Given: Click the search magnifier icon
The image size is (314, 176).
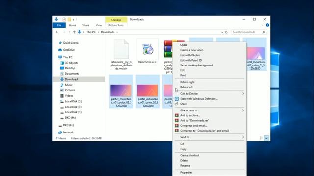Looking at the screenshot, I should [264, 32].
